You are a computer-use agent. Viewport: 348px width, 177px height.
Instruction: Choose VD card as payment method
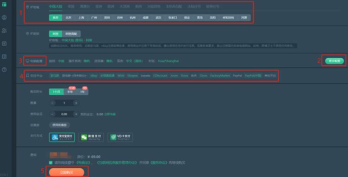[120, 137]
